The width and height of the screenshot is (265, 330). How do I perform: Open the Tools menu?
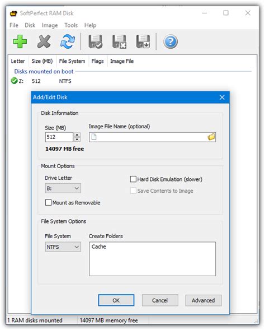71,25
